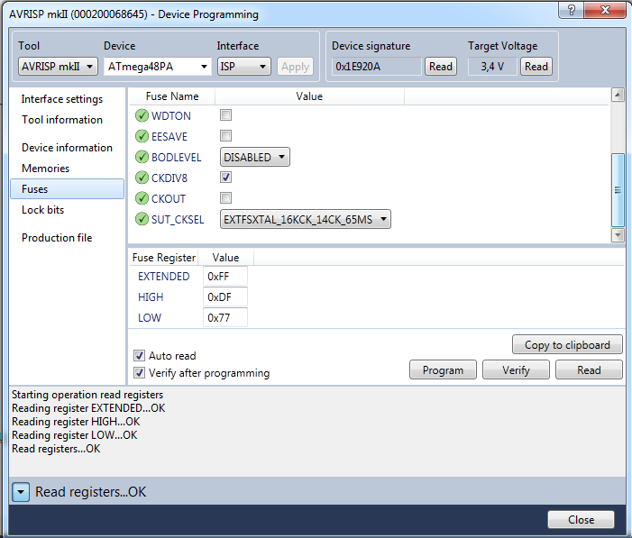Click the Read fuses button

[589, 370]
